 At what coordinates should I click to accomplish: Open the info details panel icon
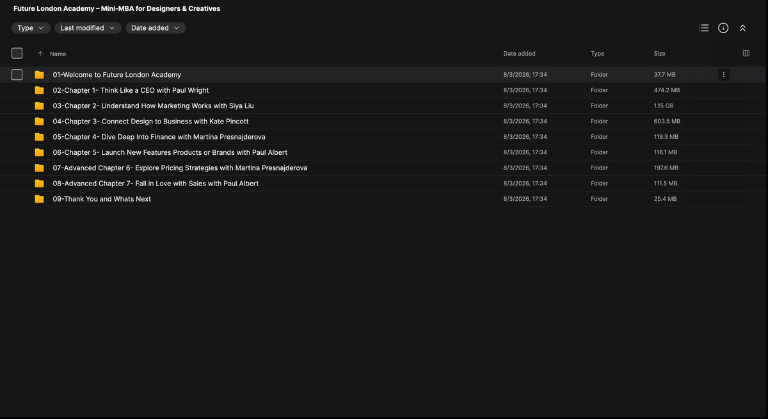pyautogui.click(x=723, y=28)
